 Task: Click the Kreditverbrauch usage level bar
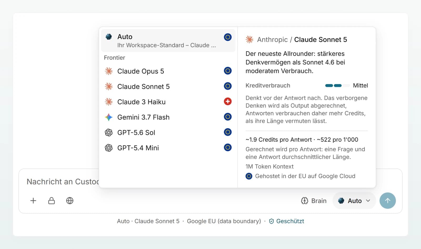(x=337, y=86)
